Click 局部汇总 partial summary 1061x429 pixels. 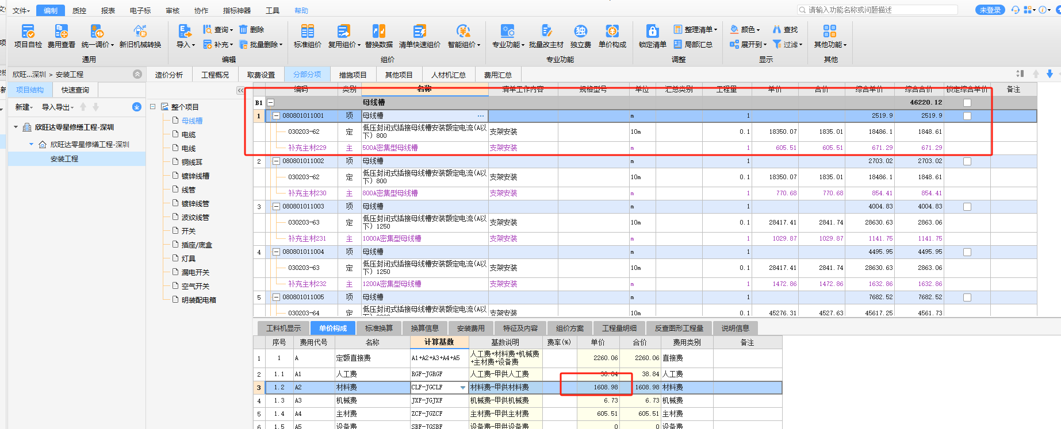click(693, 44)
